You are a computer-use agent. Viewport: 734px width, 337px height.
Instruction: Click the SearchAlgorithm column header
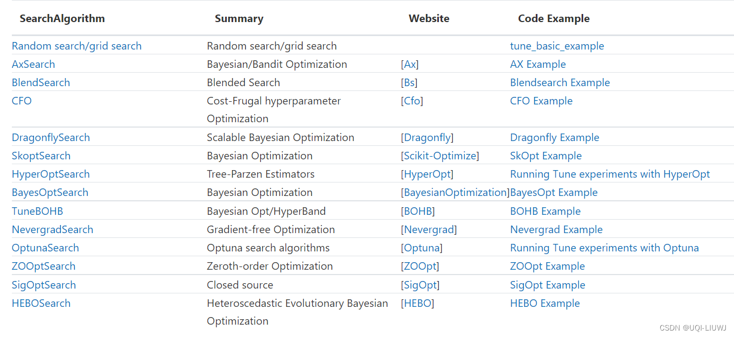62,19
